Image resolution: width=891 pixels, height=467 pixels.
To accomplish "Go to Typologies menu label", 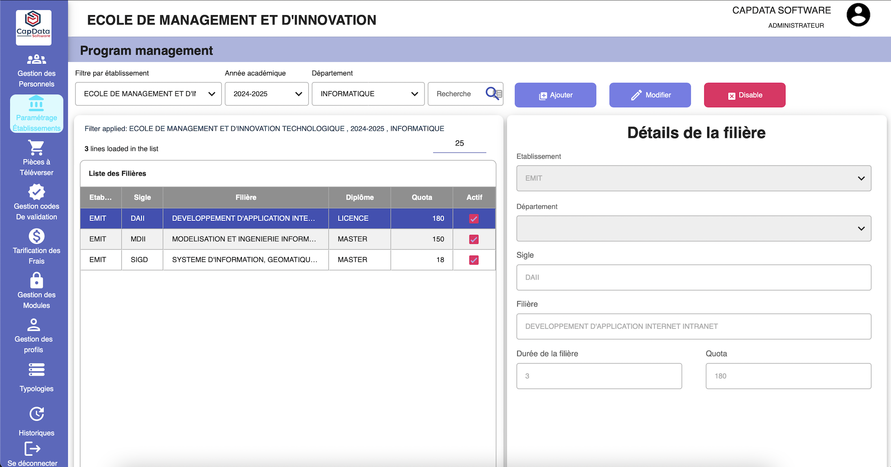I will 37,389.
